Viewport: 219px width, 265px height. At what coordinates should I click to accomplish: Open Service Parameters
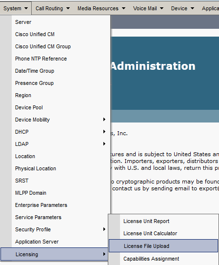pyautogui.click(x=38, y=217)
